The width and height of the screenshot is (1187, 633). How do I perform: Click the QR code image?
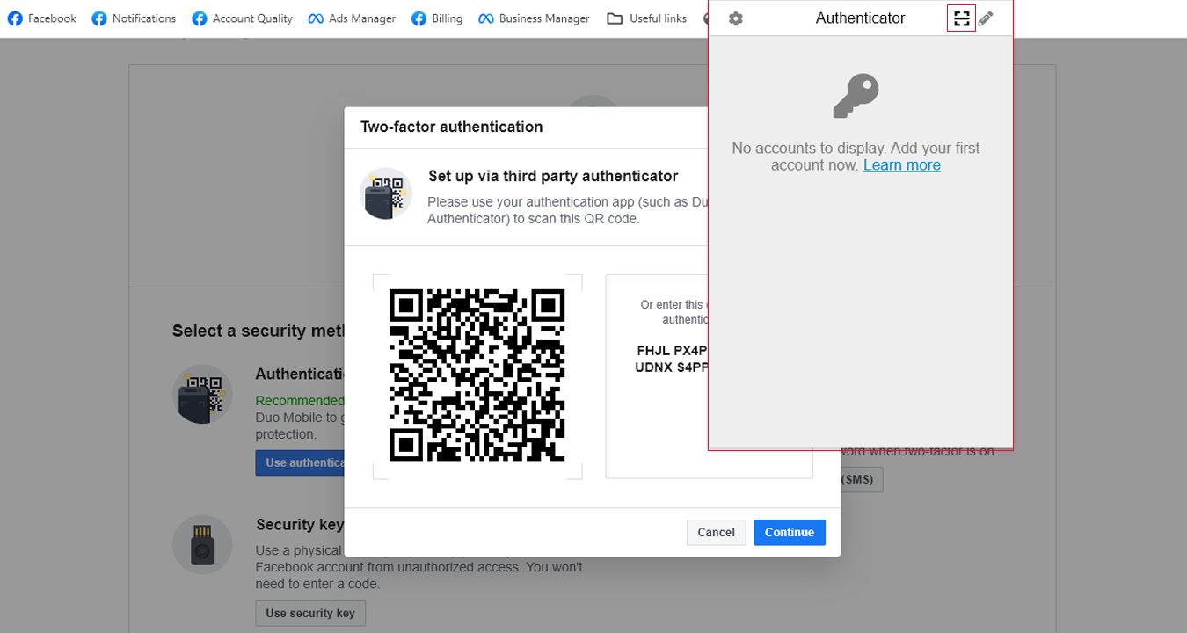pos(477,375)
